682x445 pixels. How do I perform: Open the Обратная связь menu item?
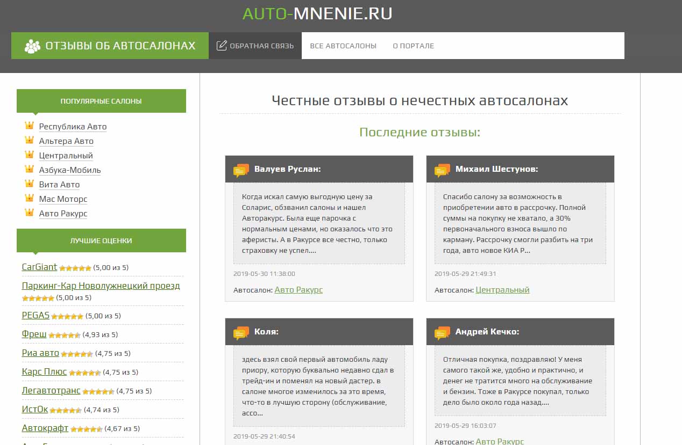[x=255, y=46]
